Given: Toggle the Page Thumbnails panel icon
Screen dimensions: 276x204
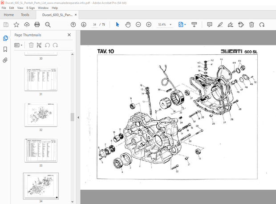Looking at the screenshot, I should 5,38.
